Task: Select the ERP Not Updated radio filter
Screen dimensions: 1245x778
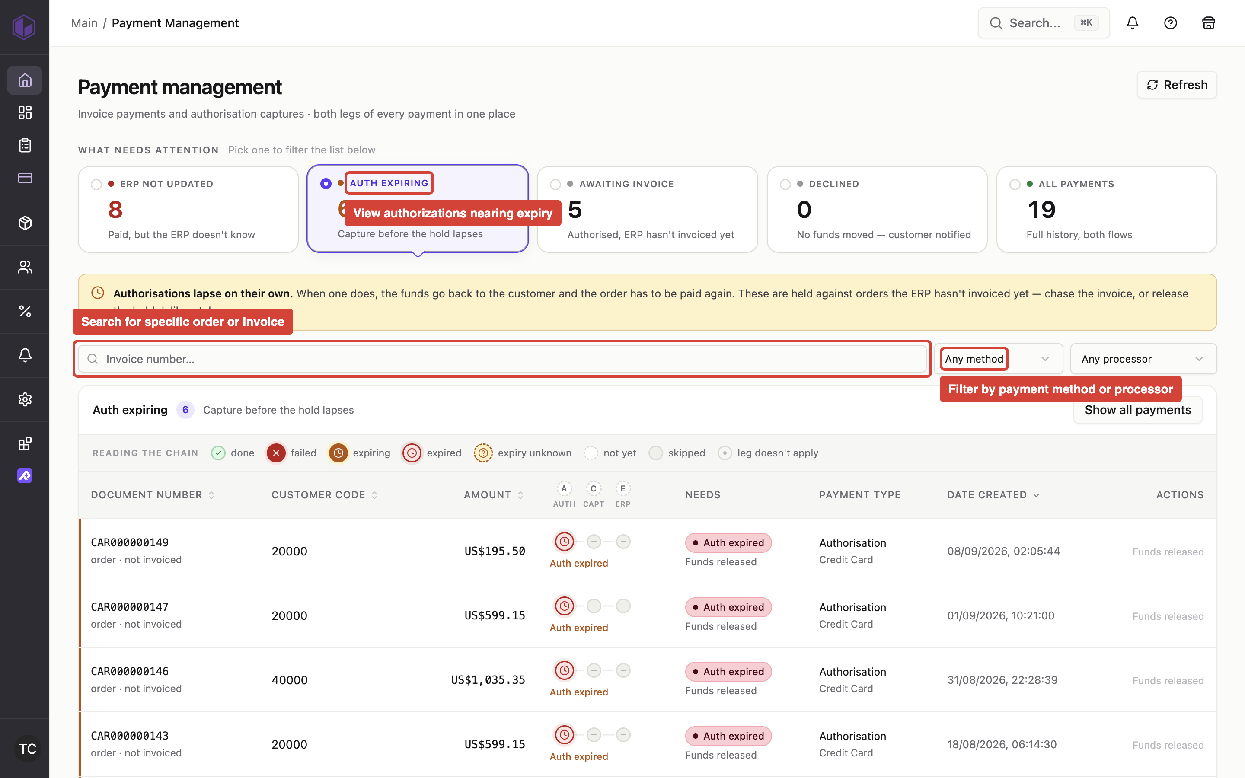Action: 96,184
